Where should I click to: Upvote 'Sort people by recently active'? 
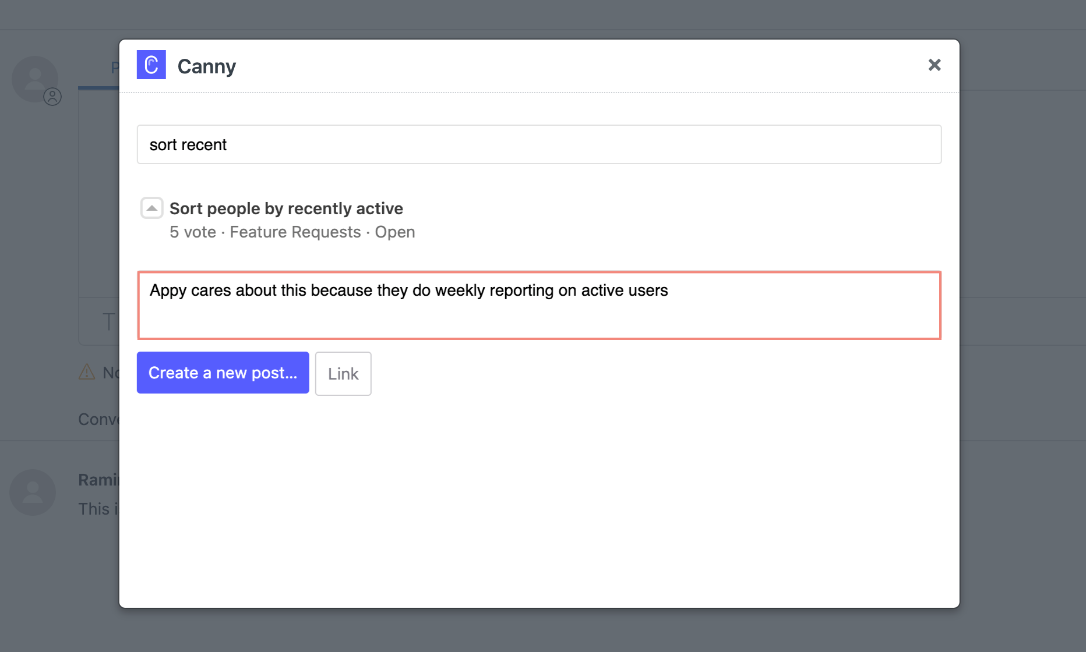point(151,208)
